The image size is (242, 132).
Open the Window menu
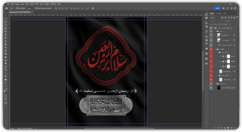(x=53, y=4)
